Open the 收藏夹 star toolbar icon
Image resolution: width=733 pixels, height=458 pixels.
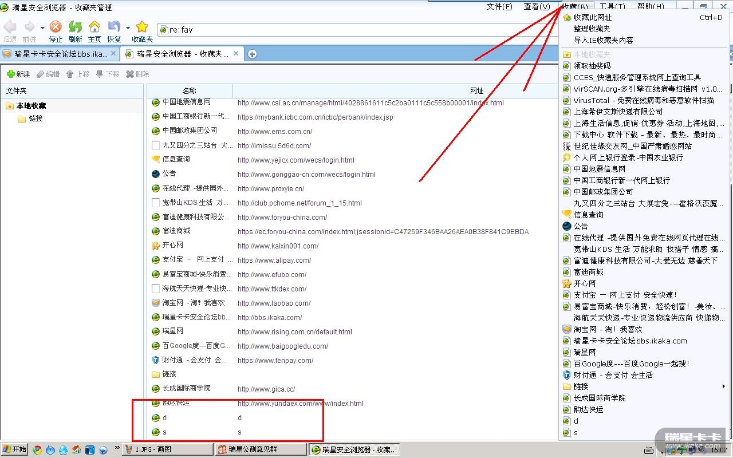tap(142, 27)
